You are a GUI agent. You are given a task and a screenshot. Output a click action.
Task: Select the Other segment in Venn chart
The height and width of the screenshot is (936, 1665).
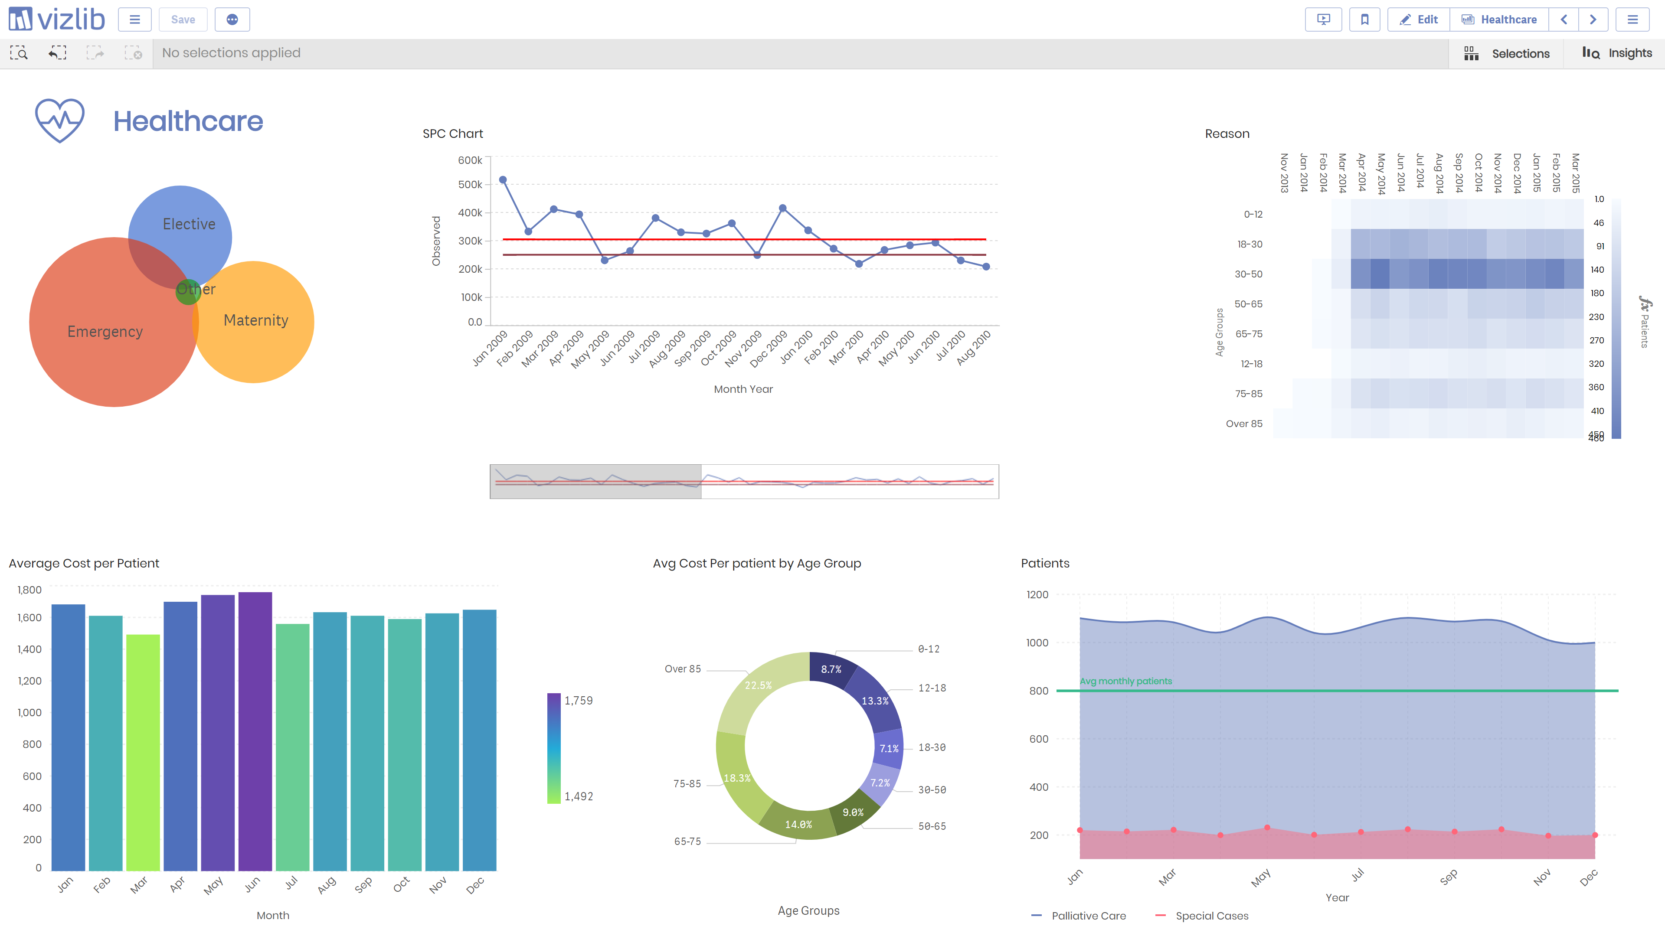[188, 292]
